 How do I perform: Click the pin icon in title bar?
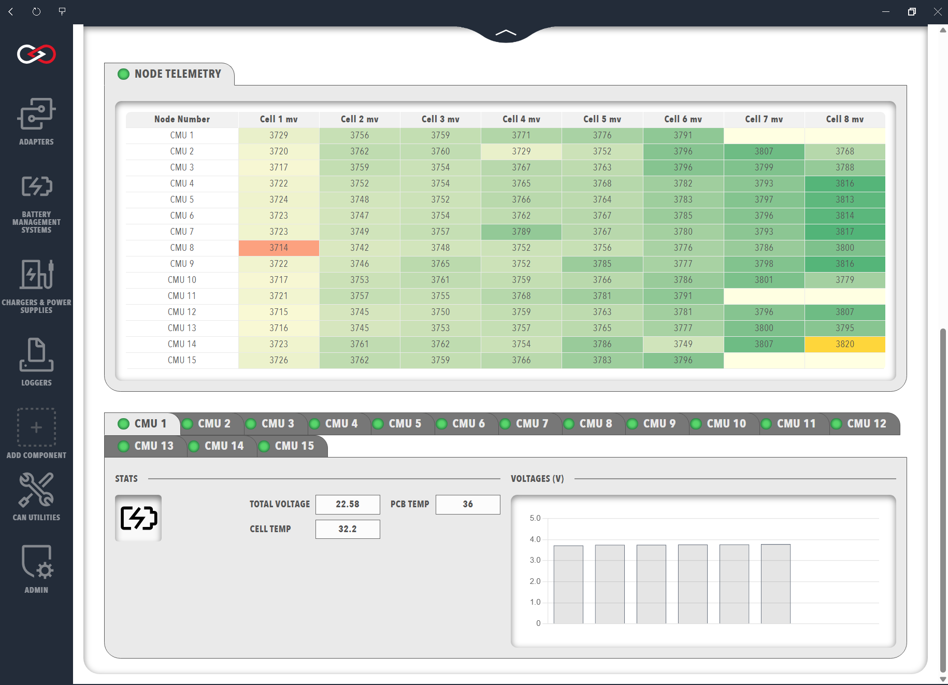point(62,11)
